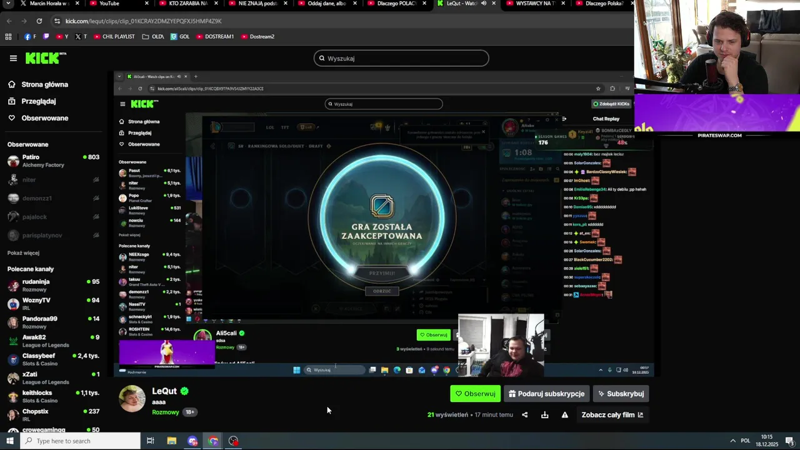Click the browser forward arrow
This screenshot has width=800, height=450.
tap(24, 21)
